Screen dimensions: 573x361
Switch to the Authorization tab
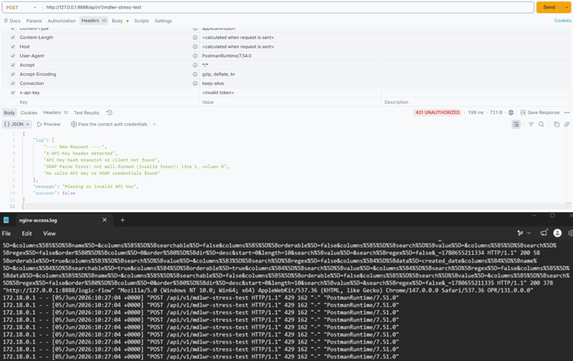(62, 21)
